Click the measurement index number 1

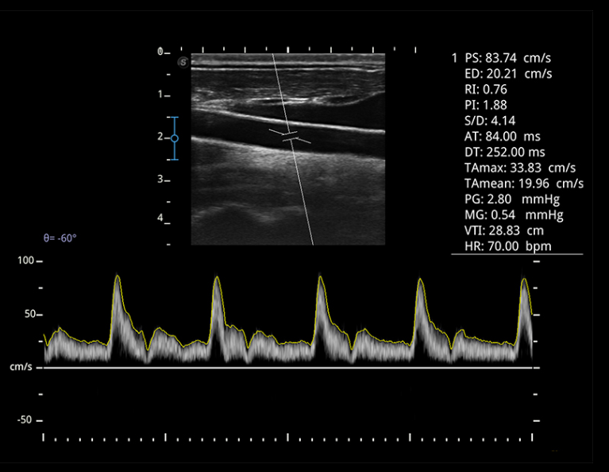[454, 58]
